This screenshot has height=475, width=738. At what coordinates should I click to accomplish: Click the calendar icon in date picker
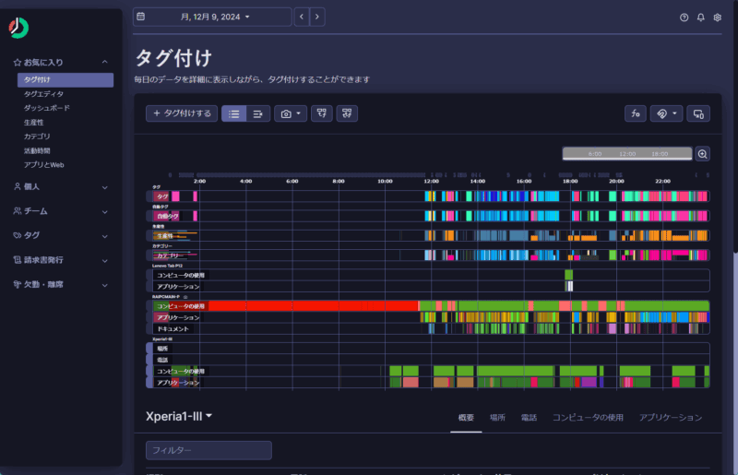coord(141,17)
